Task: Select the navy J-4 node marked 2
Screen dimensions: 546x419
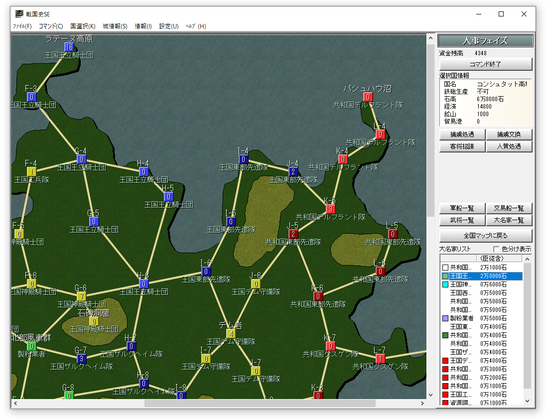Action: [293, 172]
